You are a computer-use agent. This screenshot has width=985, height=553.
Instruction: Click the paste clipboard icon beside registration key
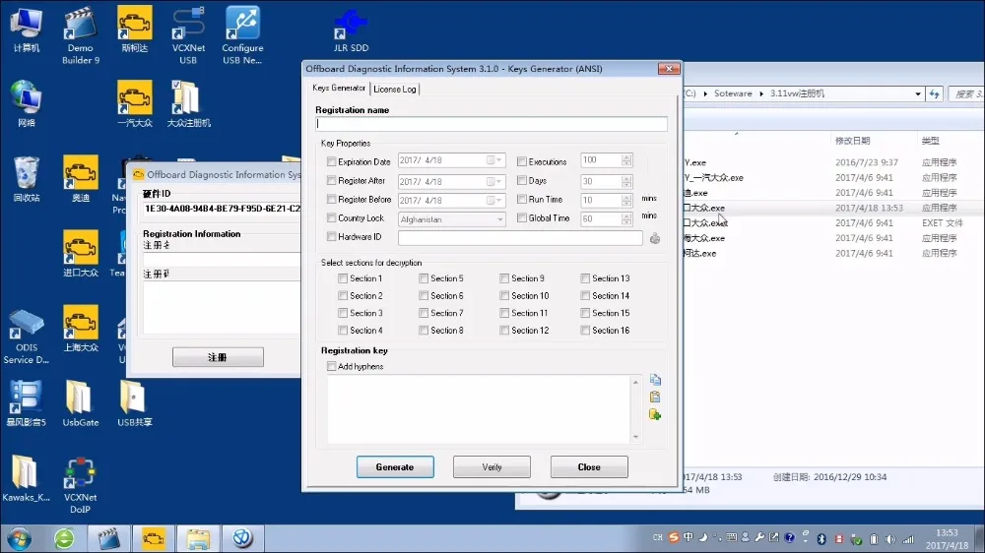click(x=655, y=397)
